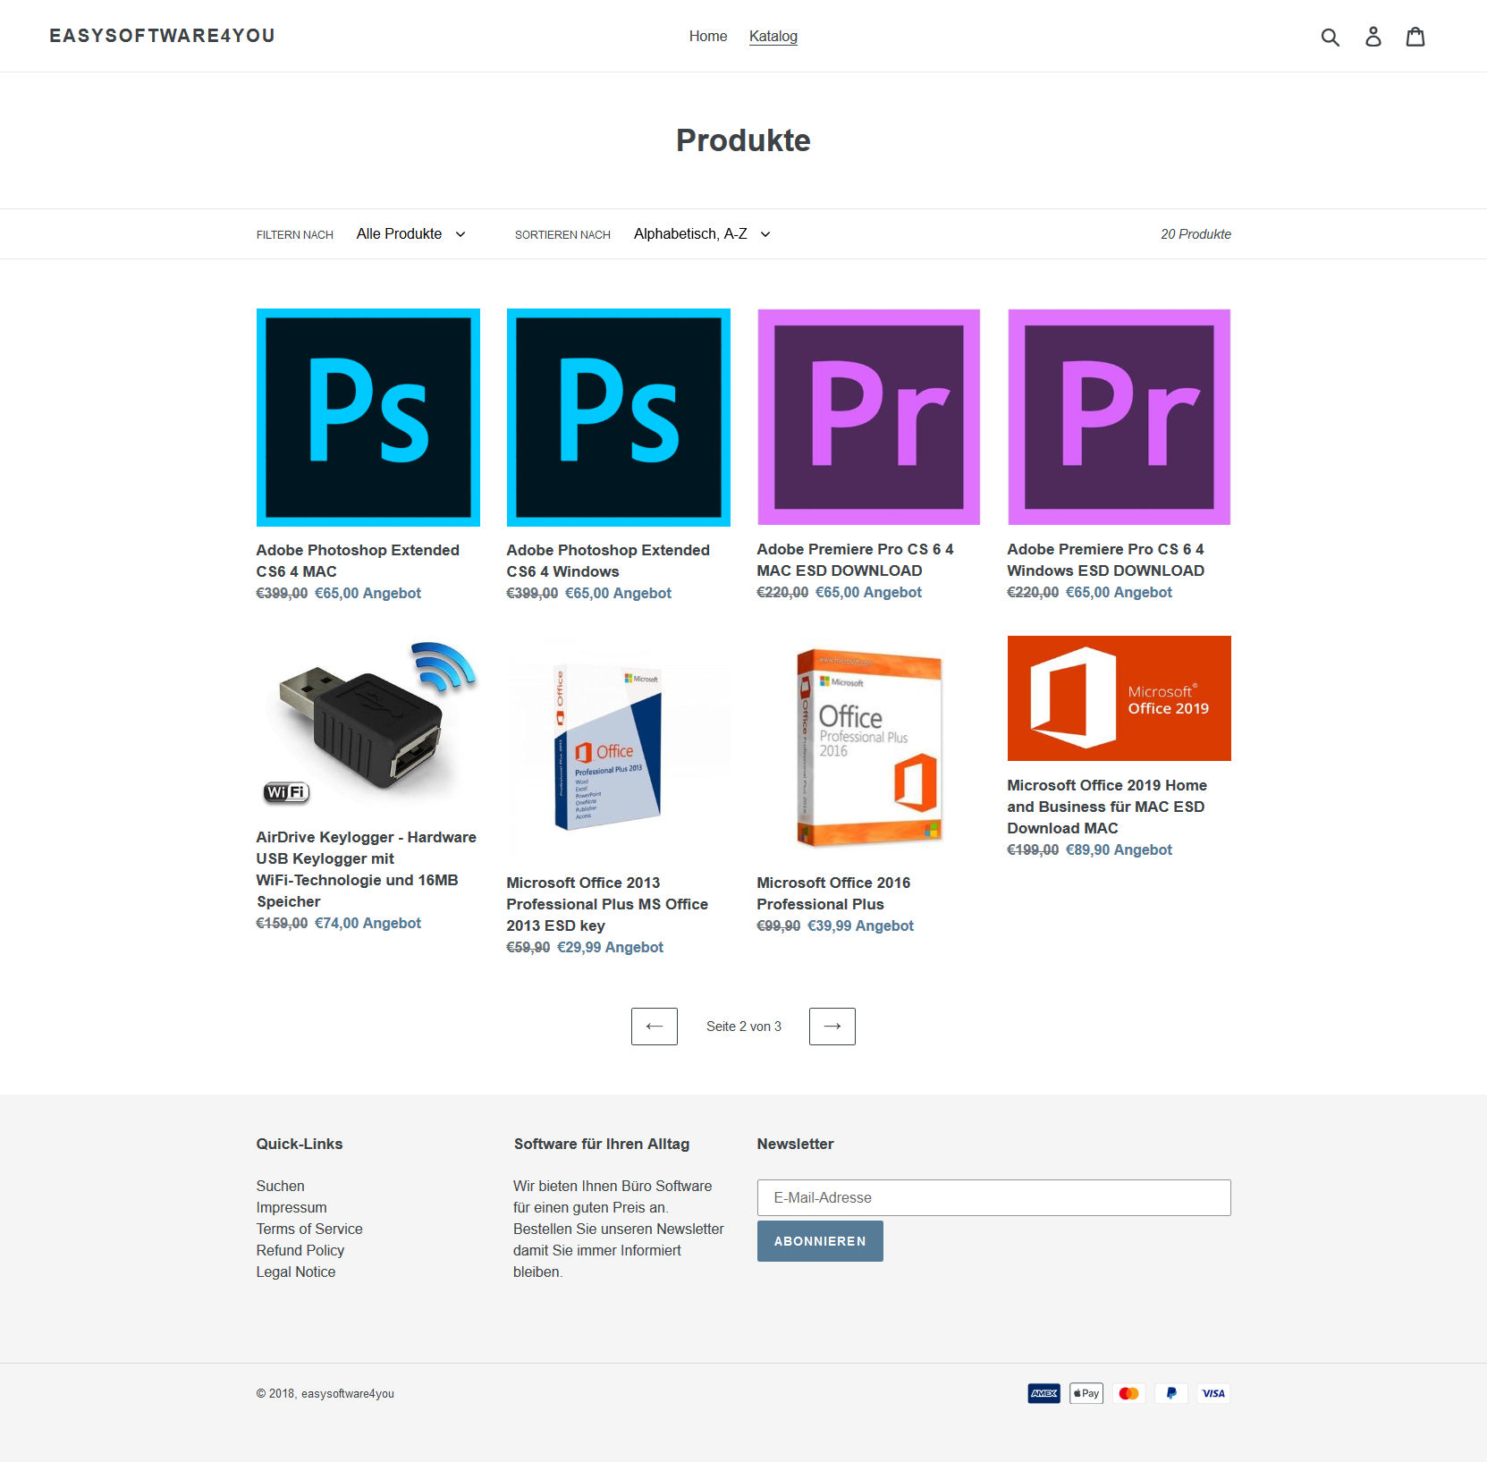
Task: Open AirDrive Keylogger product title link
Action: 367,869
